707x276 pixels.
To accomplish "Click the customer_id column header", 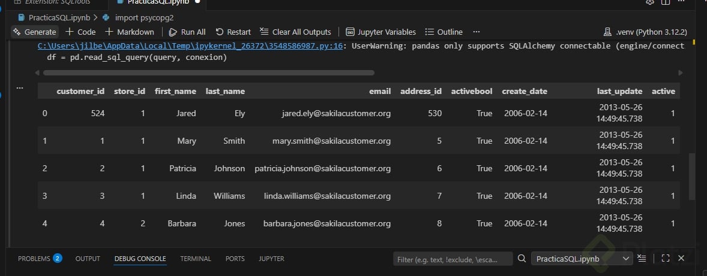I will click(80, 91).
